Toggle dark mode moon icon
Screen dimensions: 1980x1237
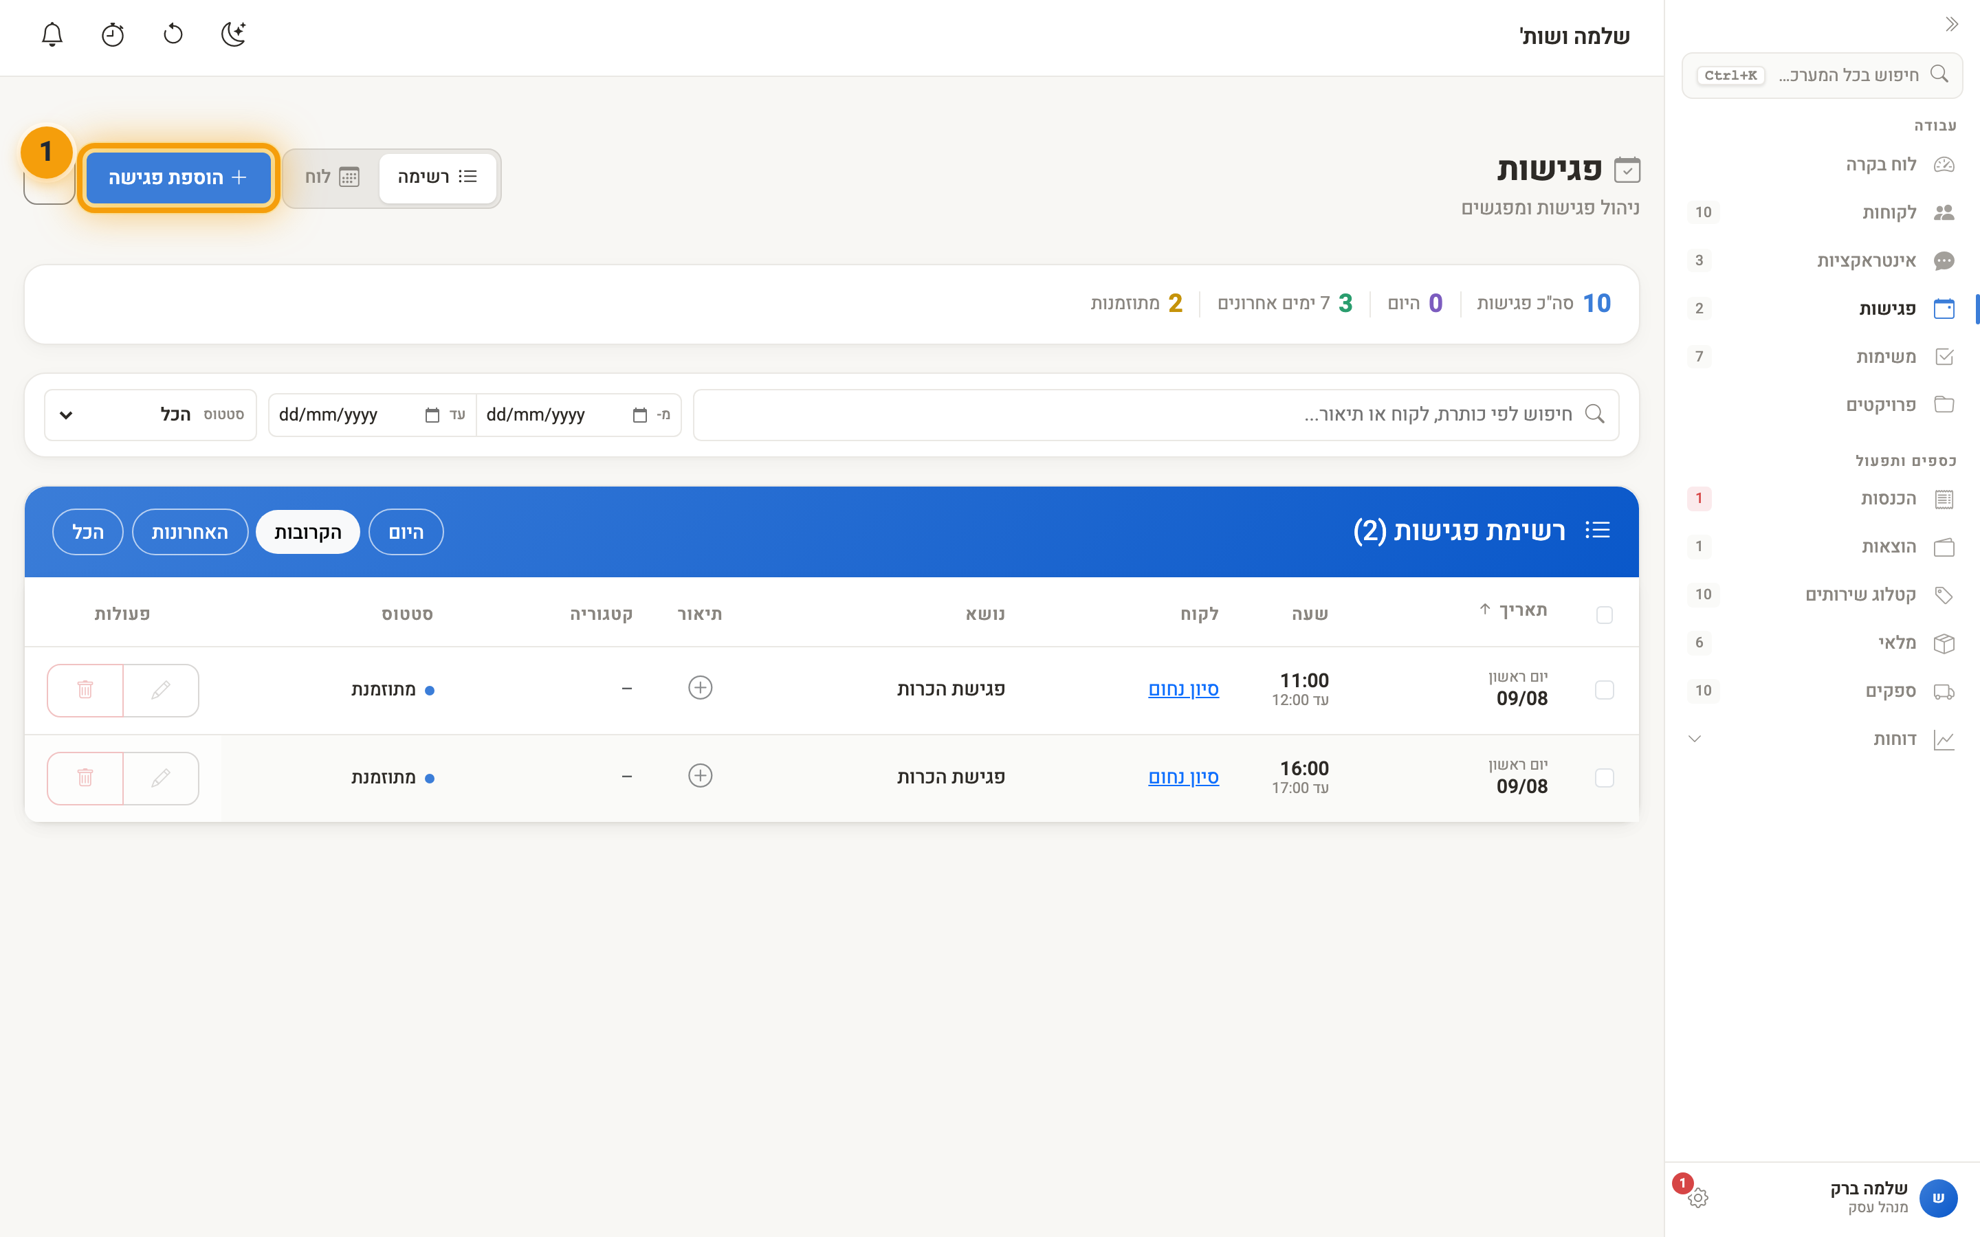tap(234, 34)
